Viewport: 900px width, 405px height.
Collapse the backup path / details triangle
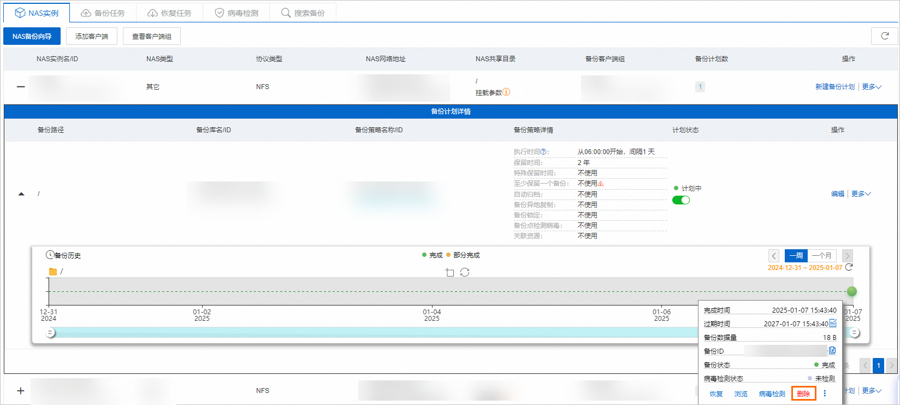(x=21, y=194)
